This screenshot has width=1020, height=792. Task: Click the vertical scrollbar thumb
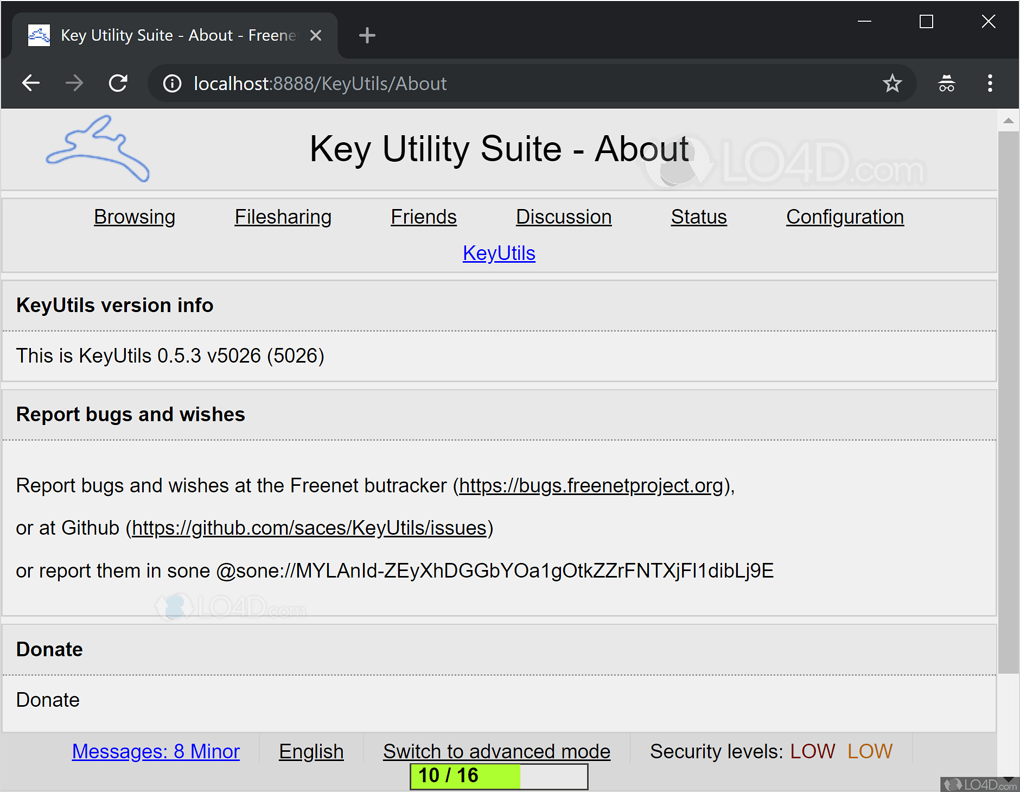click(x=1009, y=402)
